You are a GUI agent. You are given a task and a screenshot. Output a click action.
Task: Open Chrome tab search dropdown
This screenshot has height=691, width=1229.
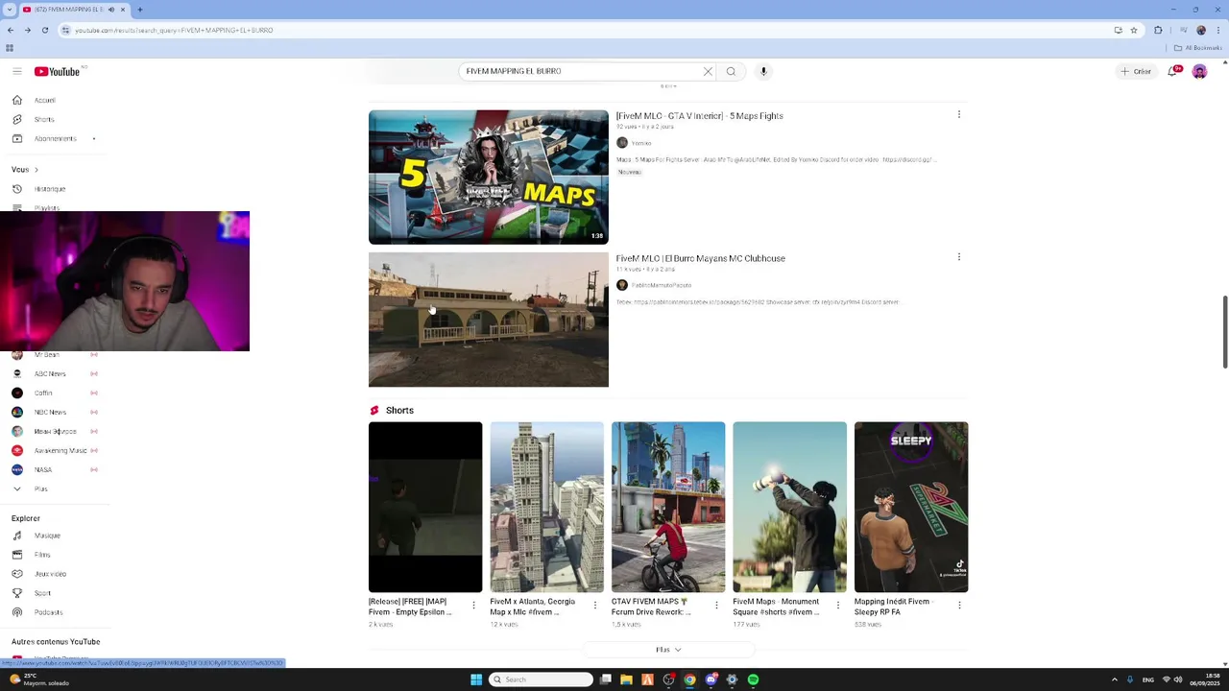[9, 10]
